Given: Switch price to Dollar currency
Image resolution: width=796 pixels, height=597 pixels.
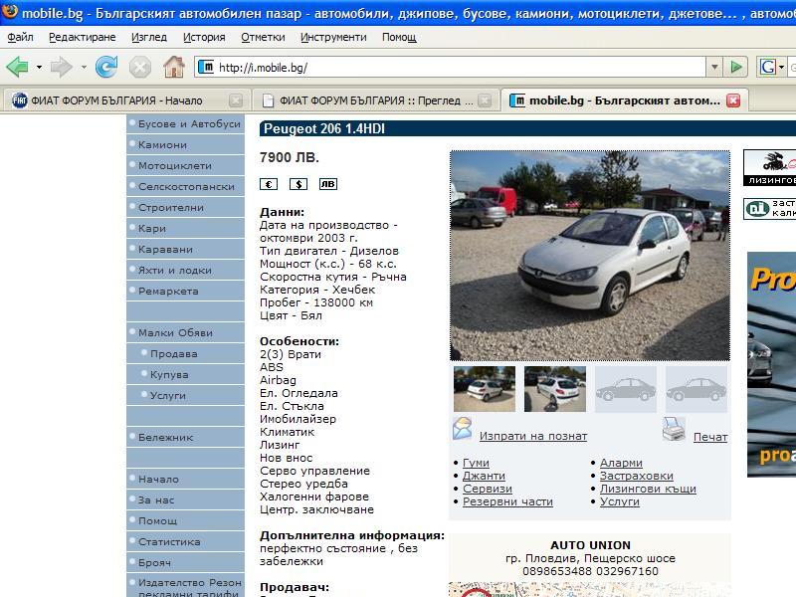Looking at the screenshot, I should (x=298, y=184).
